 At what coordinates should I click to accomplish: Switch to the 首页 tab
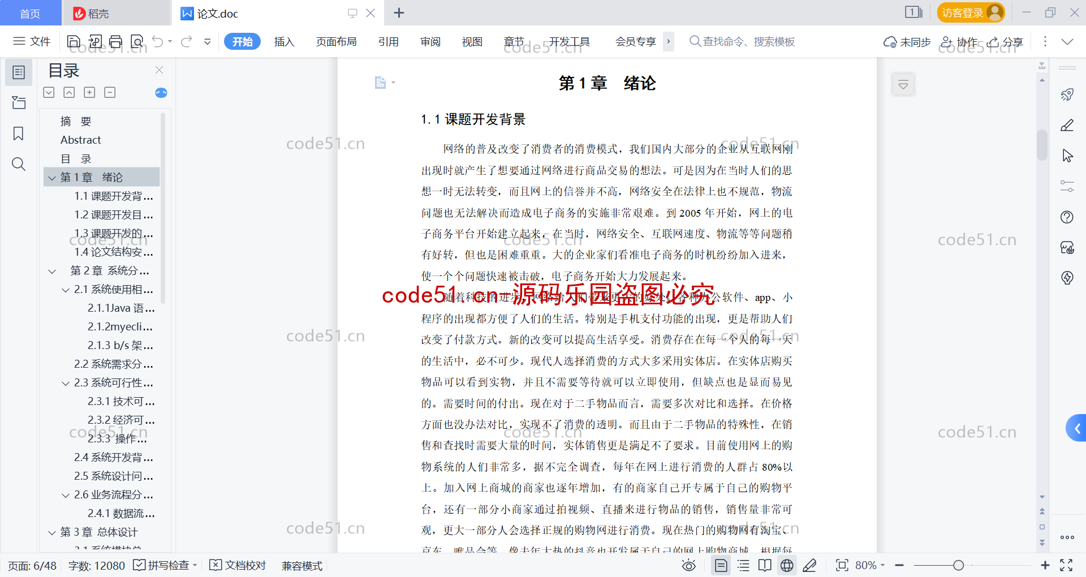coord(31,13)
